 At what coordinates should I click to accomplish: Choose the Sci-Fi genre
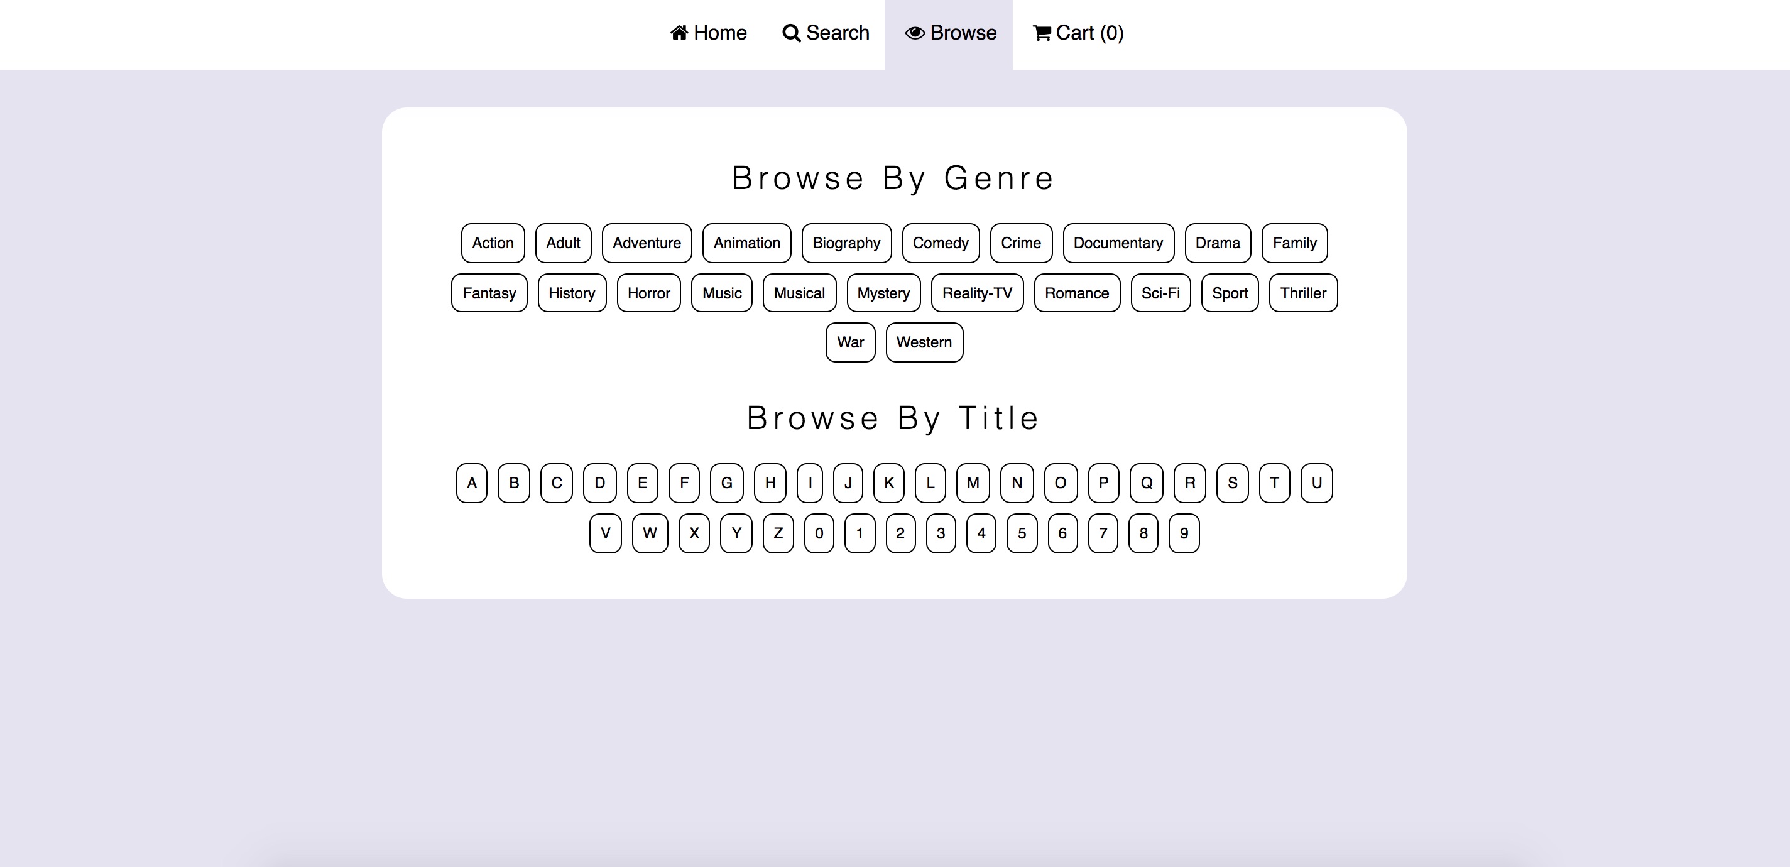(1160, 293)
